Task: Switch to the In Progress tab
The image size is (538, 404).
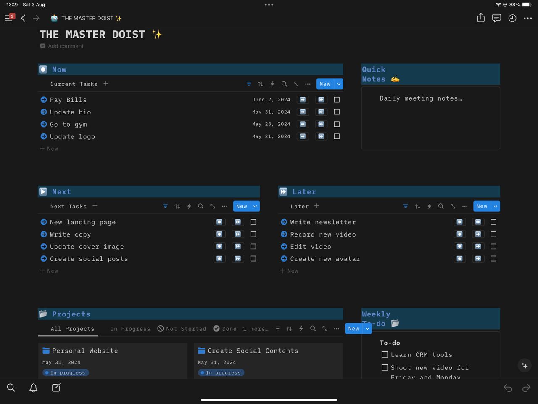Action: tap(130, 329)
